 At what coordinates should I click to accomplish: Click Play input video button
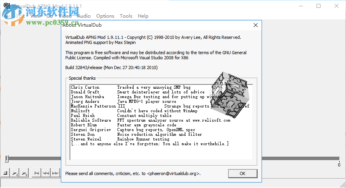[15, 173]
